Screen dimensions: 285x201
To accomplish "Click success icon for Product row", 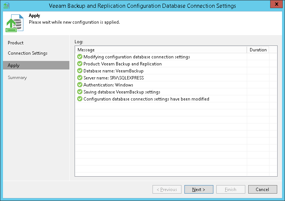I will pos(79,64).
